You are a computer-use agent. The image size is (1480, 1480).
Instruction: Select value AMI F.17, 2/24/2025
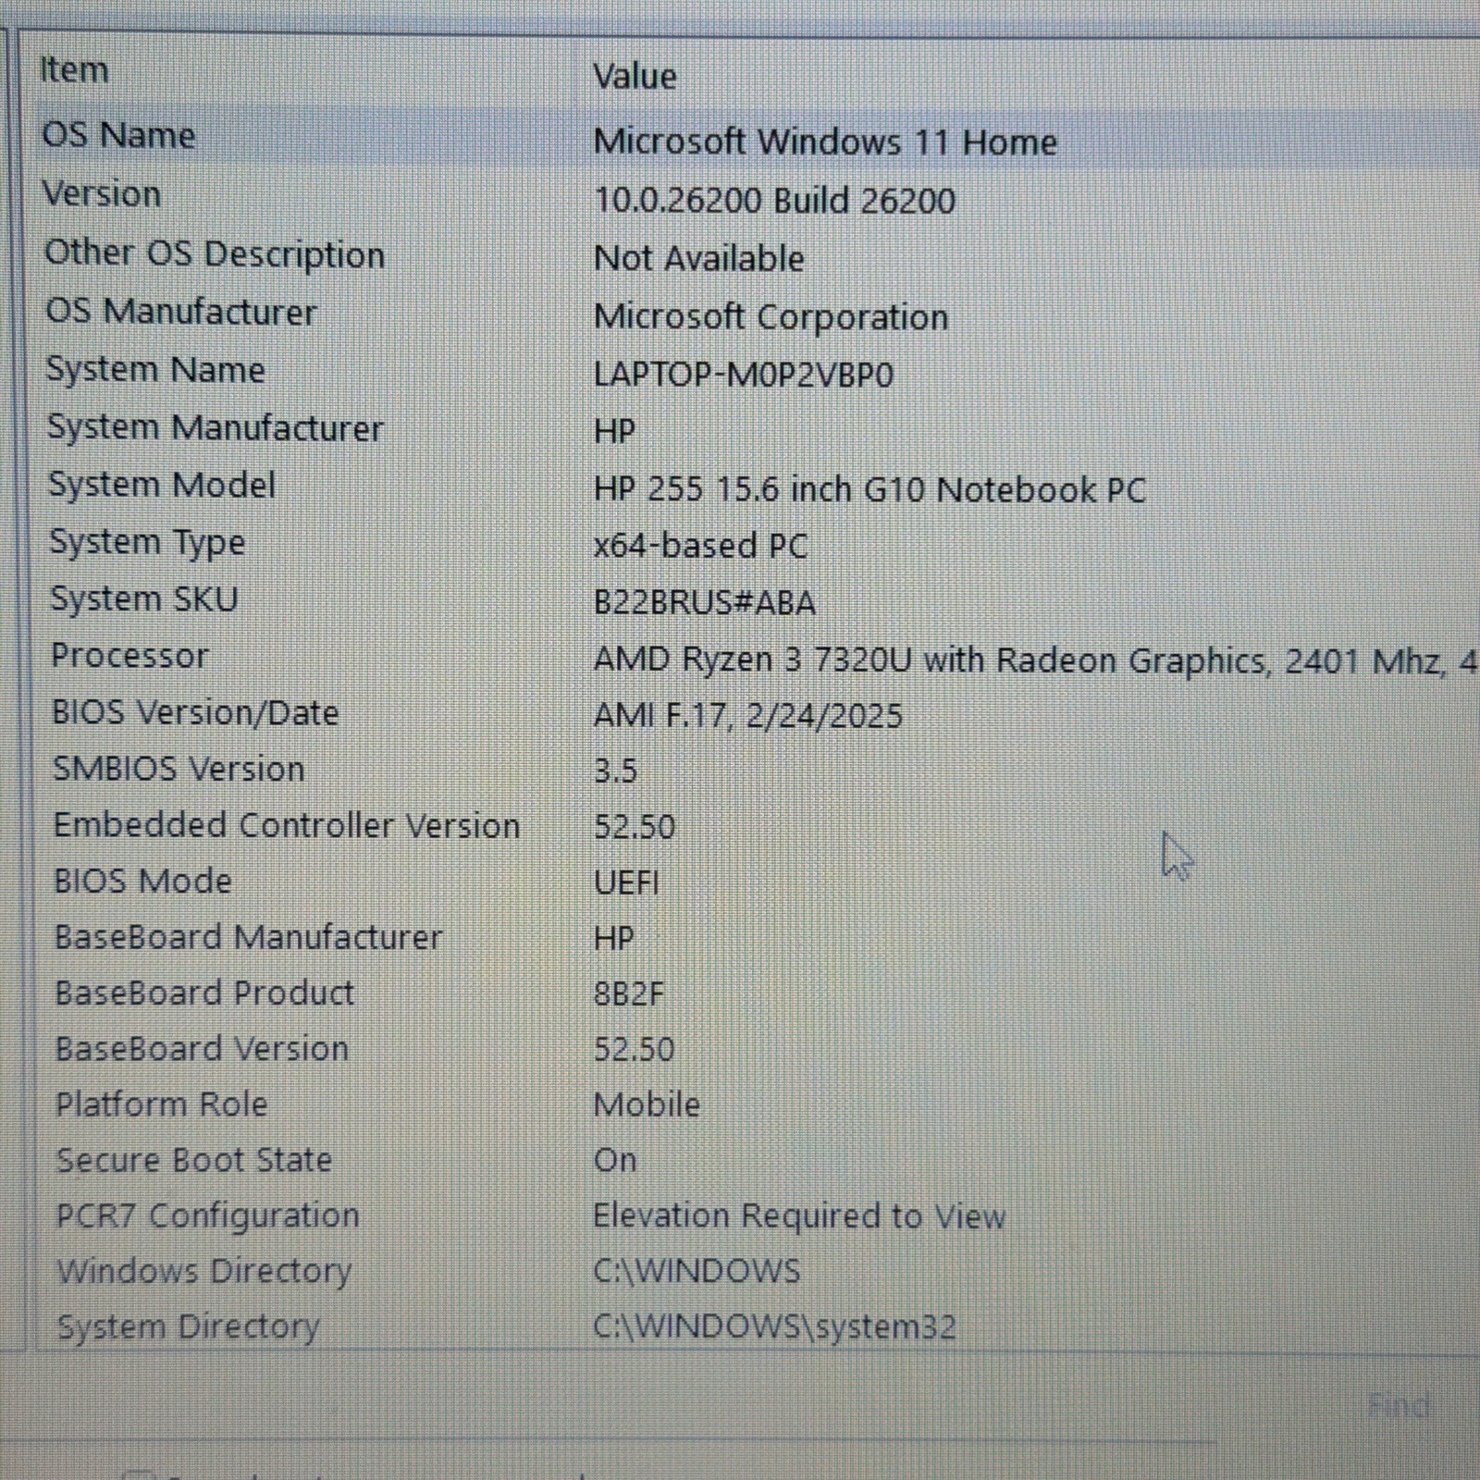[747, 715]
